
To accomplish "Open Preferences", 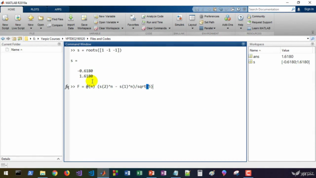I will tap(209, 16).
